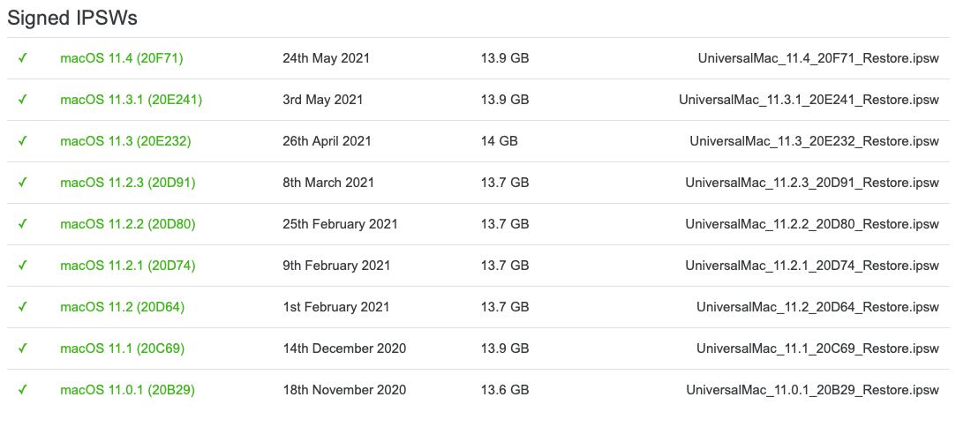
Task: Click filename UniversalMac_11.2_20D64_Restore.ipsw
Action: 817,307
